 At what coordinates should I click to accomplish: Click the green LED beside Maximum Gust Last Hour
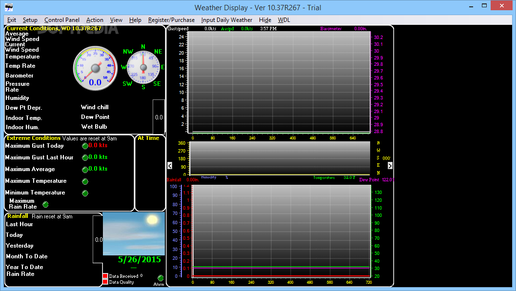point(85,158)
